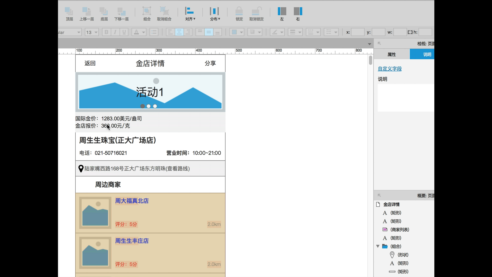Switch to the 属性 tab
This screenshot has width=492, height=277.
(392, 54)
